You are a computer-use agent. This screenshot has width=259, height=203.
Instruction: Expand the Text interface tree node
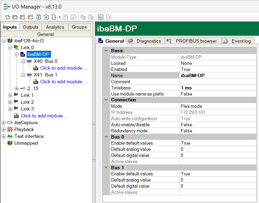(x=4, y=136)
